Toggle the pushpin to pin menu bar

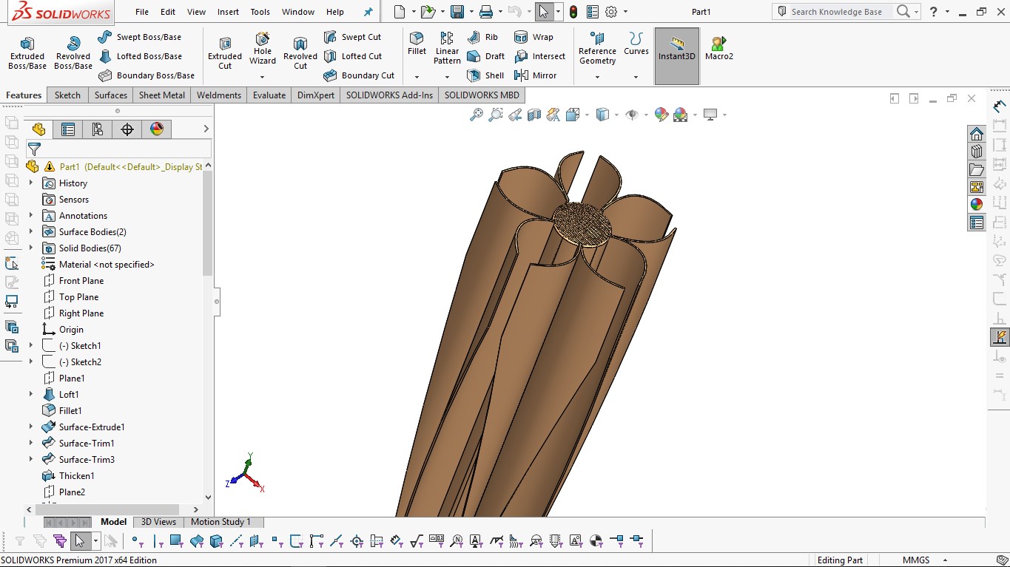click(x=368, y=12)
